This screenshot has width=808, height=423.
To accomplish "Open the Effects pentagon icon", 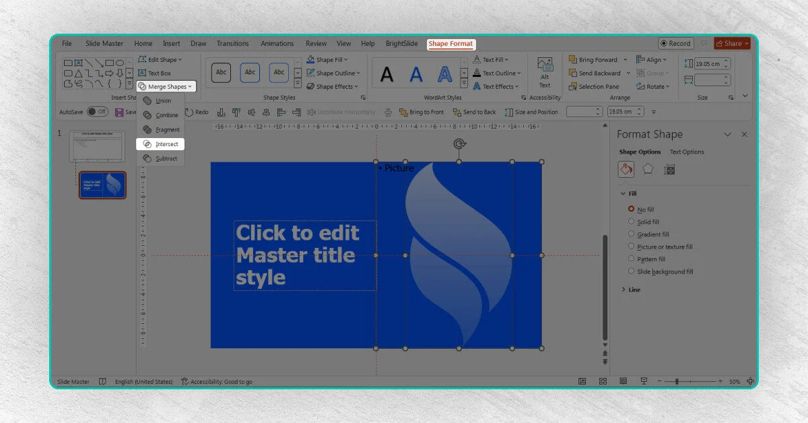I will (648, 169).
